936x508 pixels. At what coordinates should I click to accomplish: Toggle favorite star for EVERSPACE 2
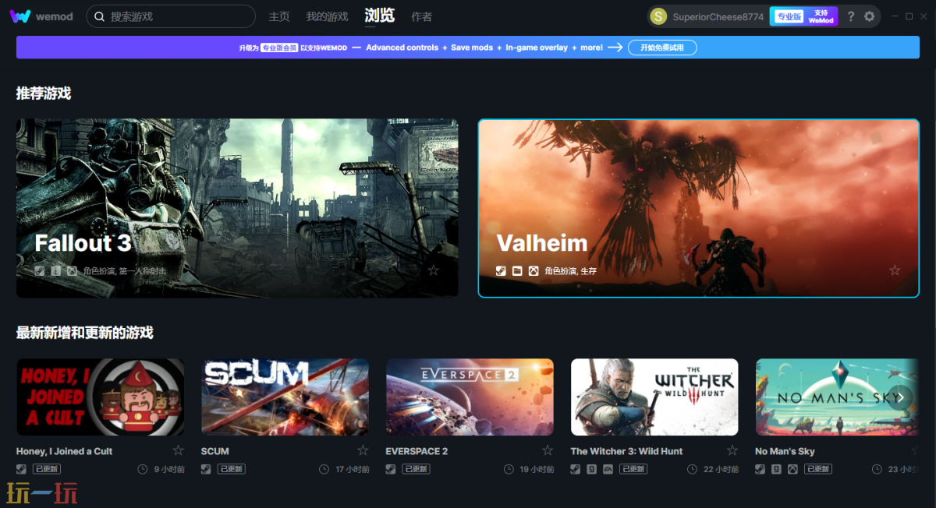coord(548,450)
